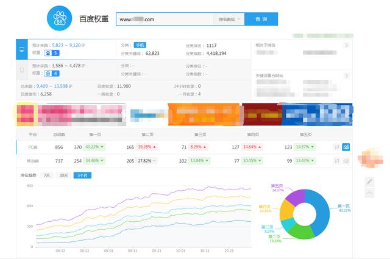The height and width of the screenshot is (259, 390).
Task: Open the 排名前后 dropdown
Action: 230,20
